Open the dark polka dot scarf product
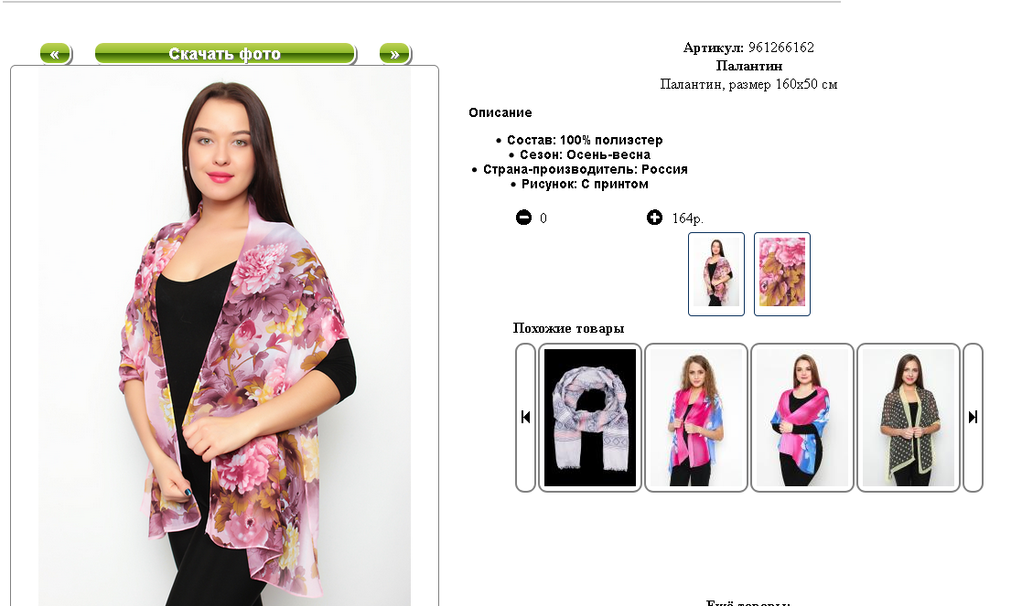The height and width of the screenshot is (606, 1022). (x=909, y=417)
